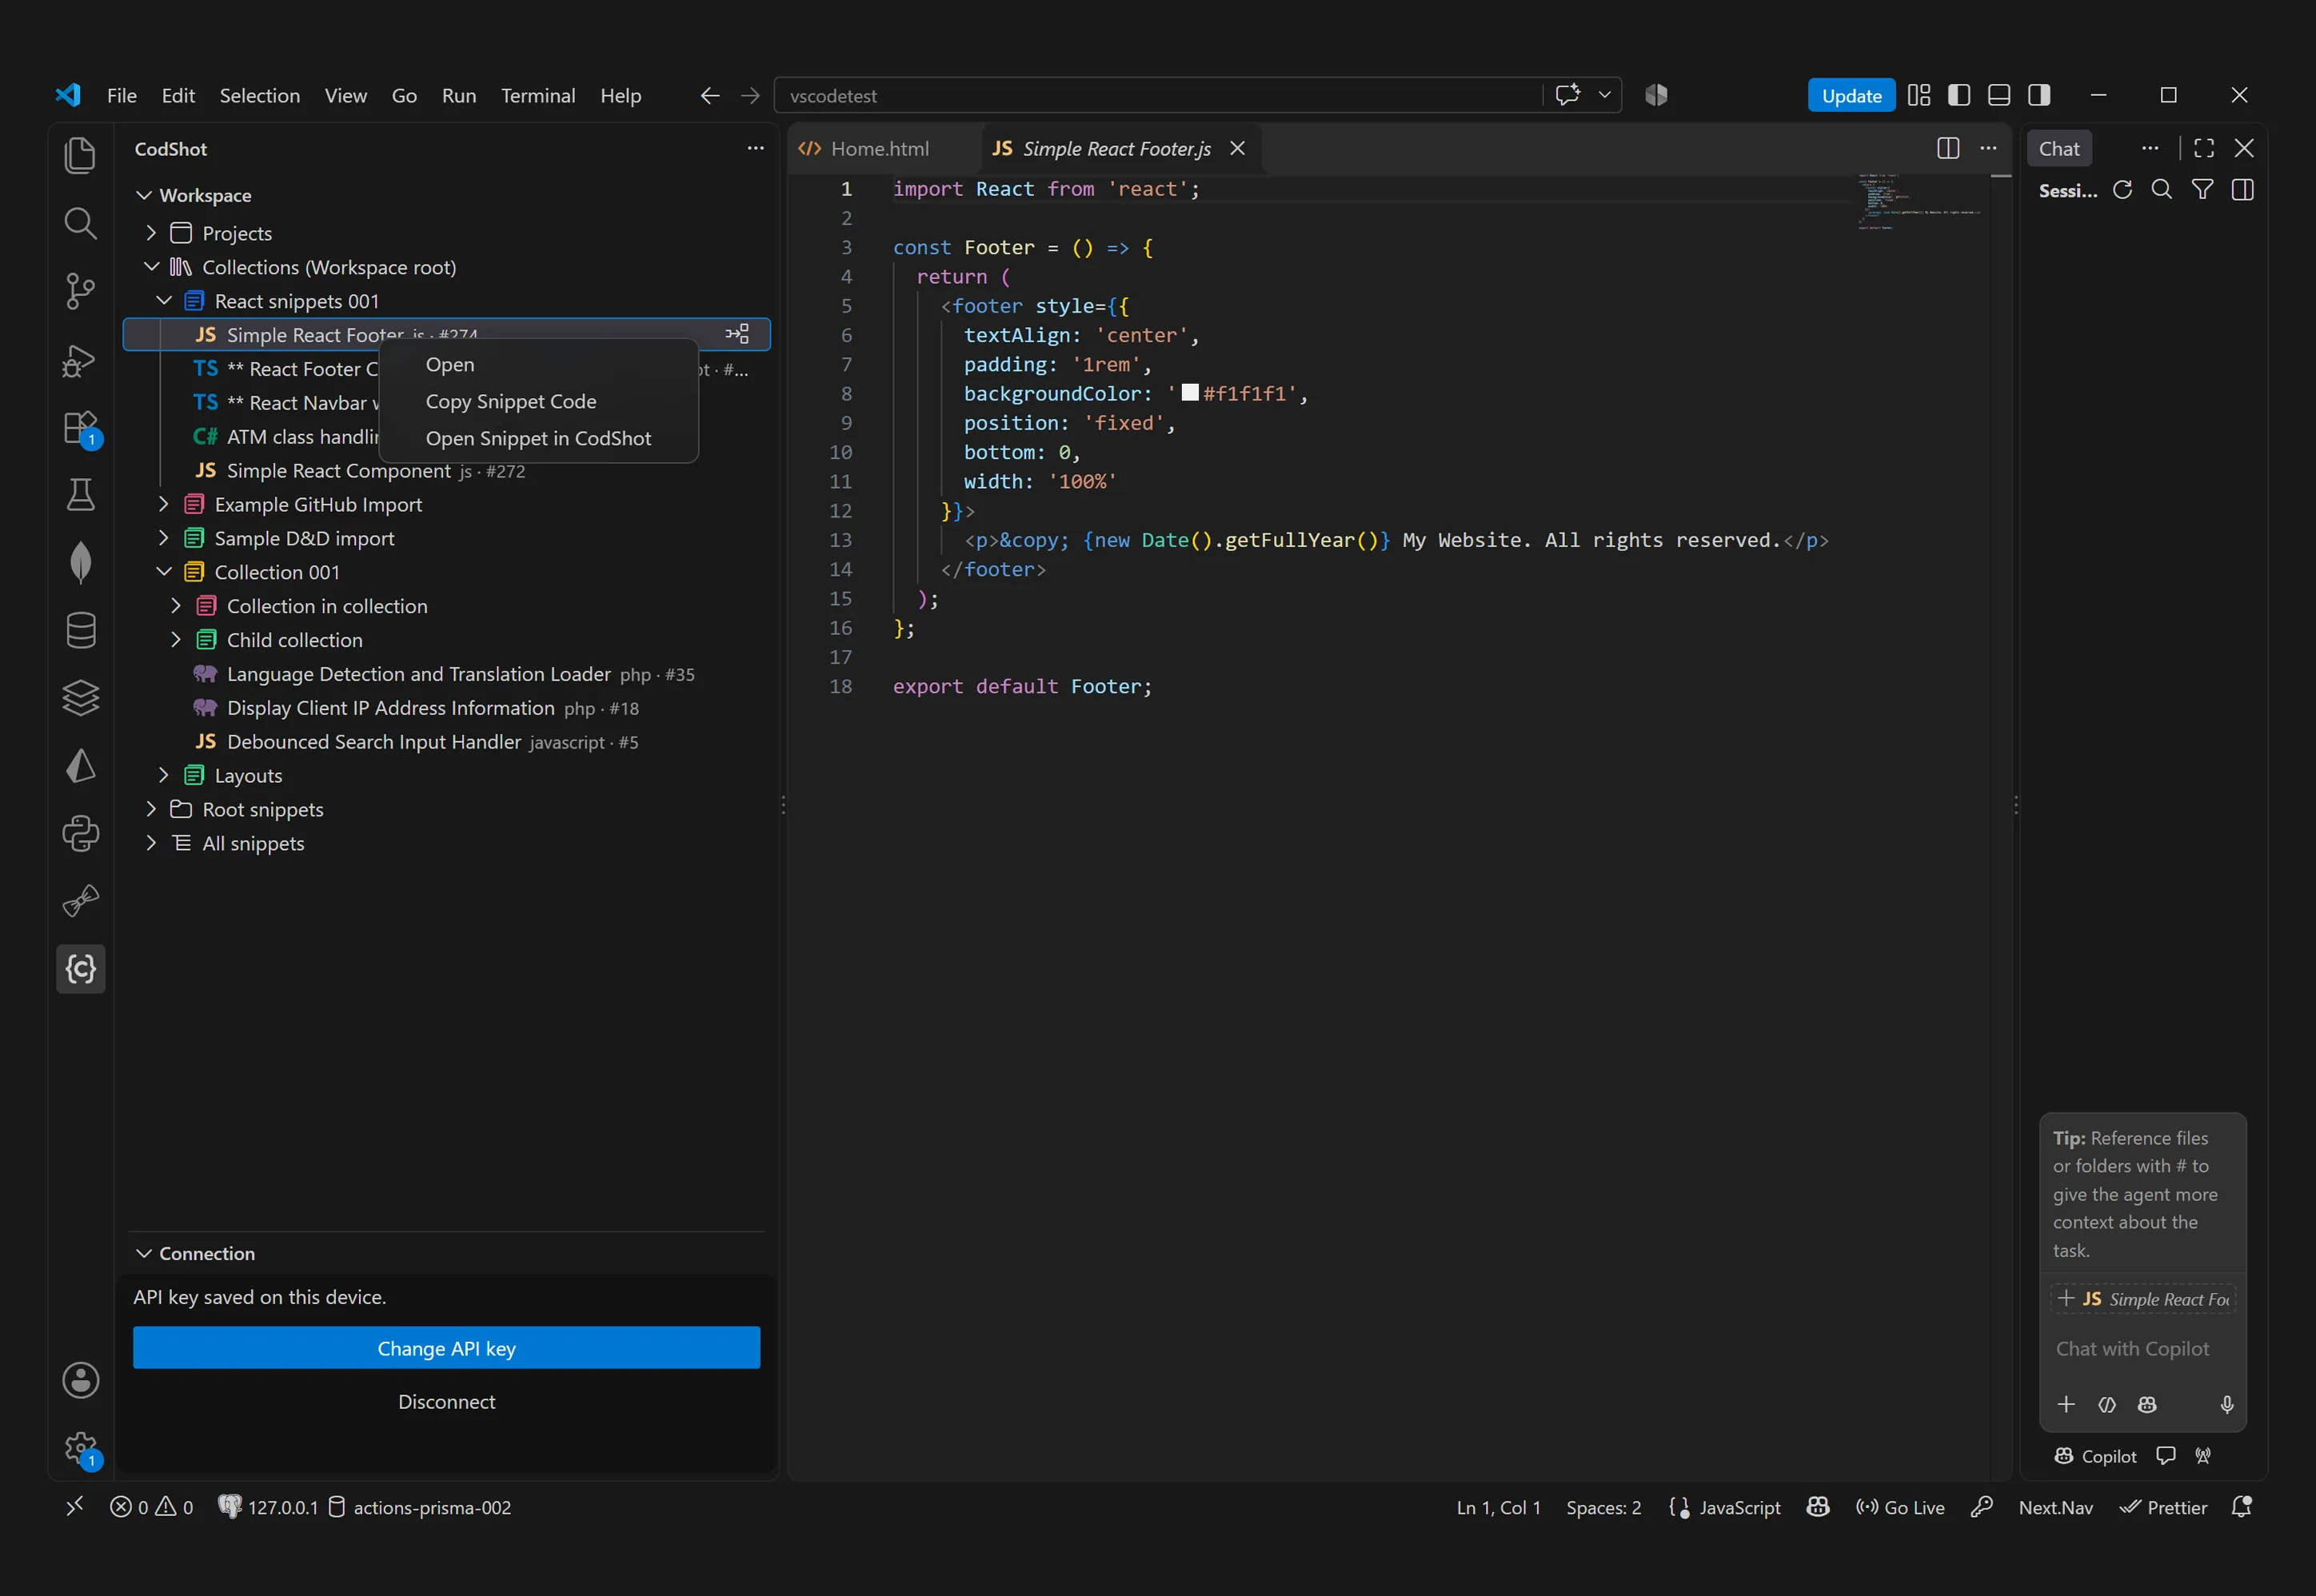
Task: Open Source Control view
Action: (80, 291)
